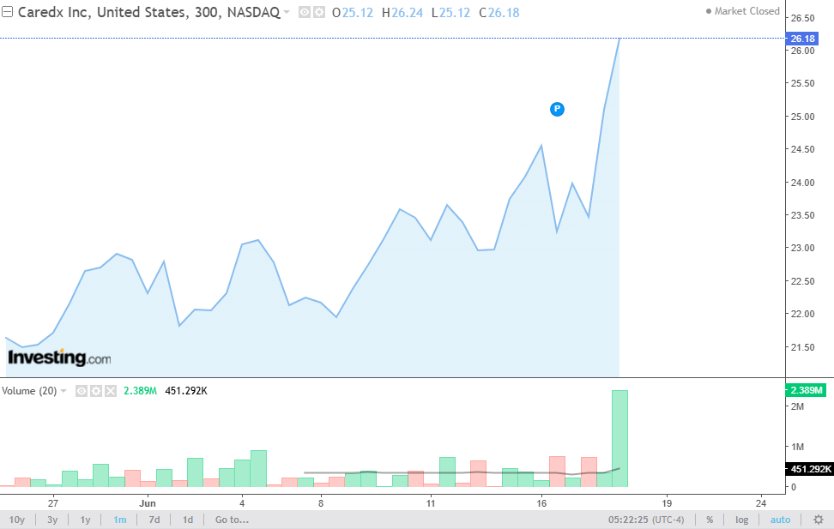Open the Go to... date picker
Screen dimensions: 834x529
[x=232, y=520]
